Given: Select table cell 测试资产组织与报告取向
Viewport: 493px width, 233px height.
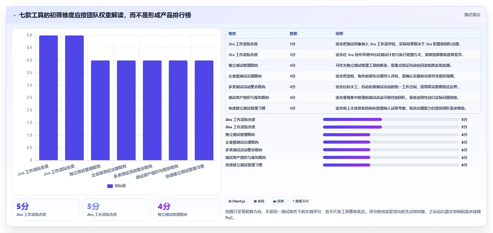Looking at the screenshot, I should click(249, 98).
